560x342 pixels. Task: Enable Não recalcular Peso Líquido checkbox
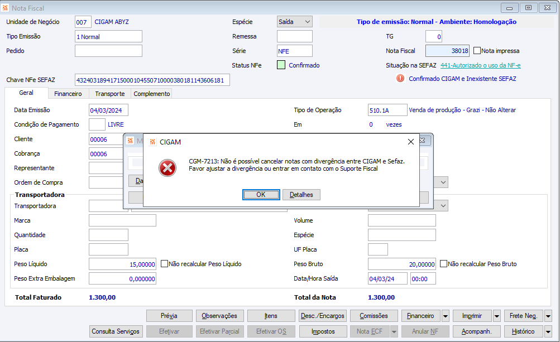coord(164,264)
